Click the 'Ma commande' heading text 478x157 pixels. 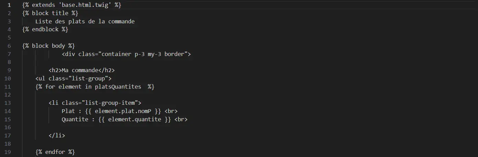click(80, 70)
